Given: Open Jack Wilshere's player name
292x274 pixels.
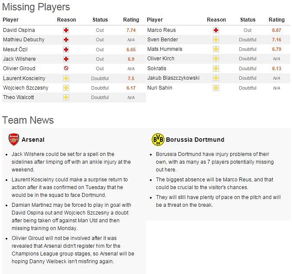Looking at the screenshot, I should (19, 59).
